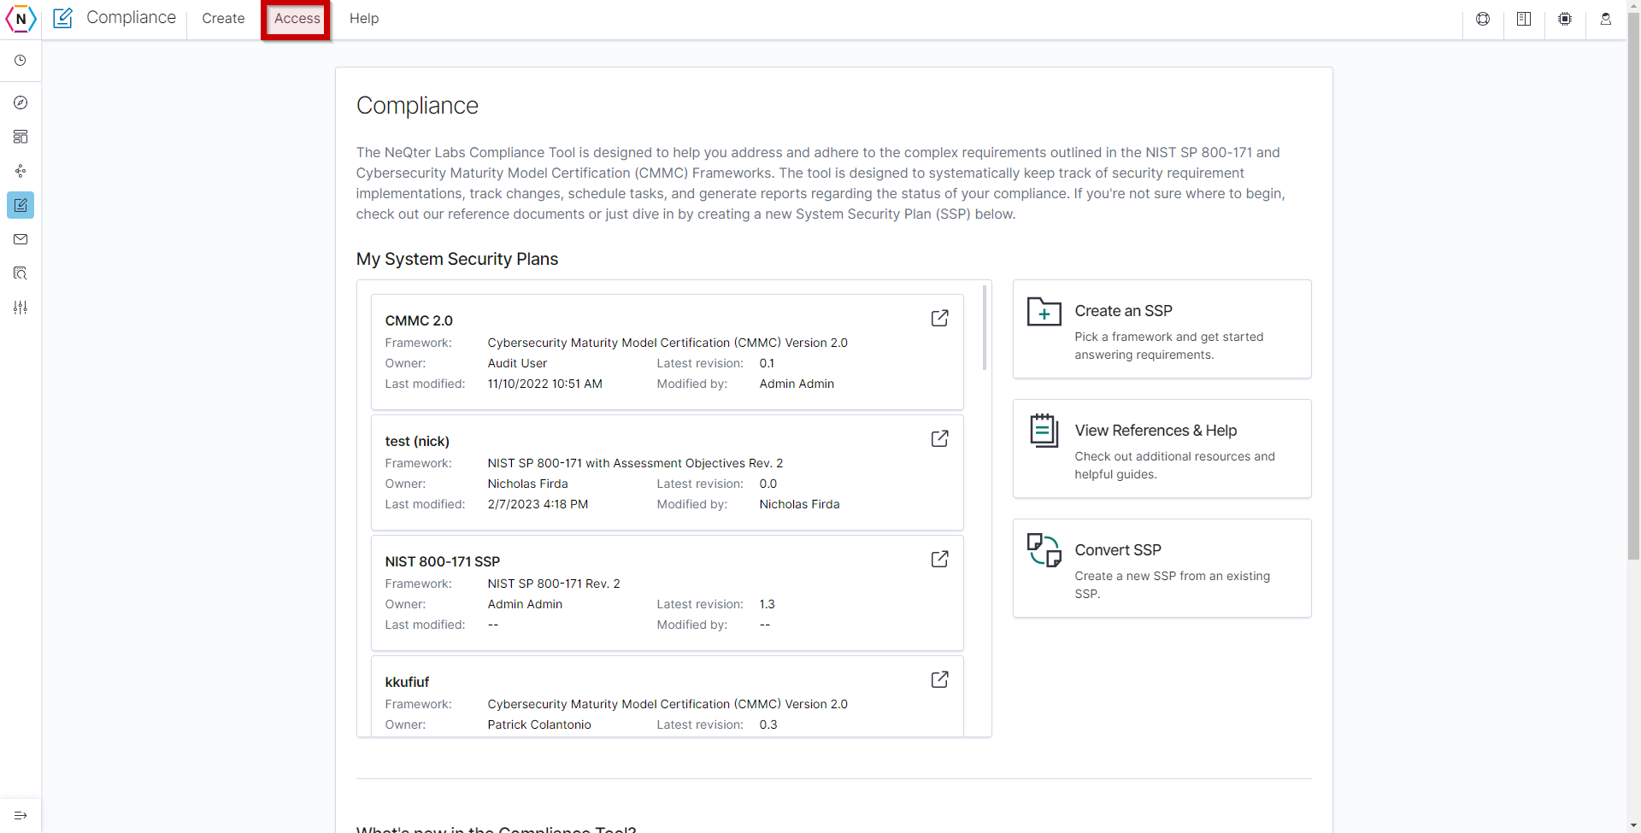Click the date 11/10/2022 10:51 AM
The height and width of the screenshot is (833, 1641).
(x=544, y=384)
